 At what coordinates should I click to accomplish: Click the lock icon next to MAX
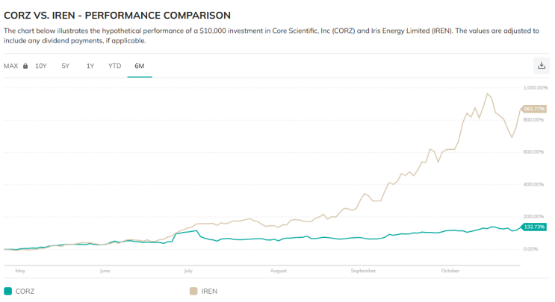[25, 66]
